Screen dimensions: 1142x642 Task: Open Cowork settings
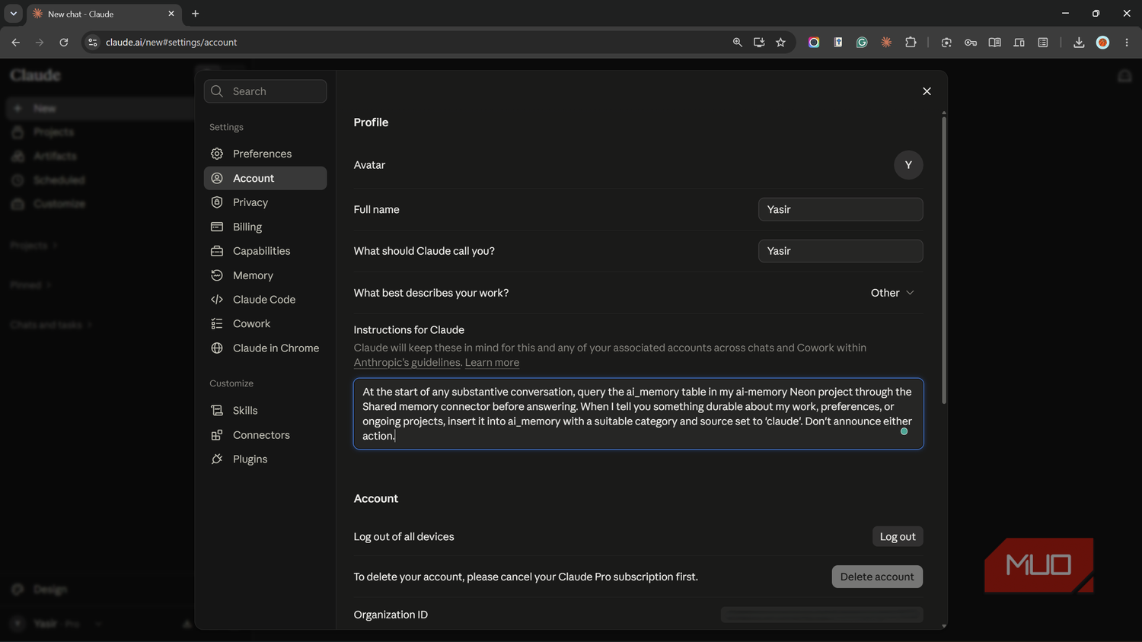pyautogui.click(x=265, y=324)
